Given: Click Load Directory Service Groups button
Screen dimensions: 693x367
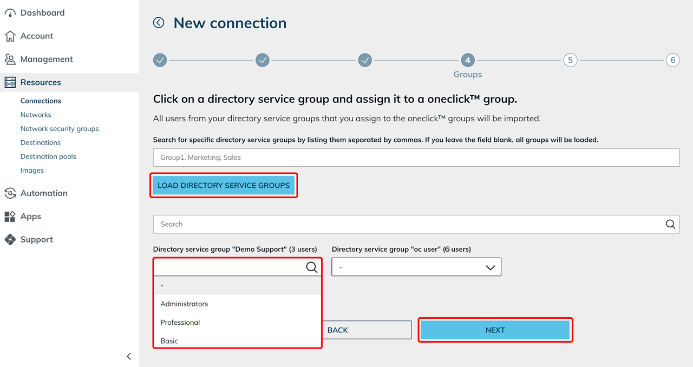Looking at the screenshot, I should [224, 185].
